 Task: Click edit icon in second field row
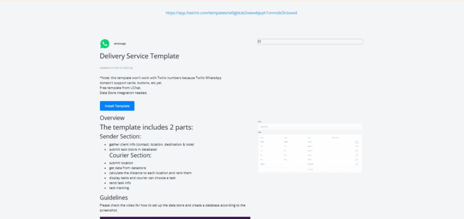357,146
